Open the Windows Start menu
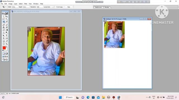The width and height of the screenshot is (179, 100). point(60,97)
